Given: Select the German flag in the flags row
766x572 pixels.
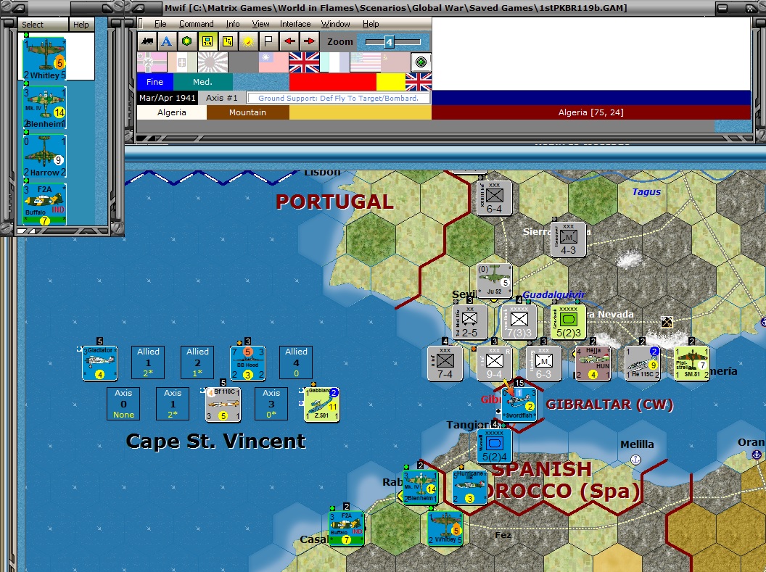Looking at the screenshot, I should [152, 62].
